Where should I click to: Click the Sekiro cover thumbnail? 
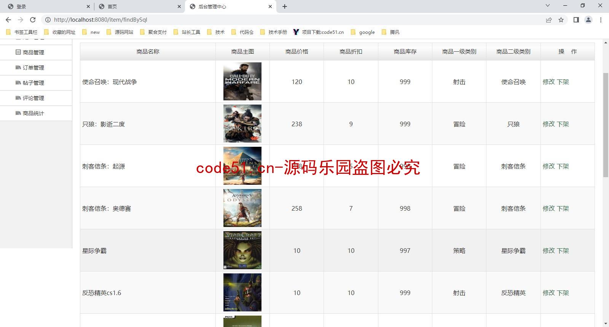pos(242,124)
